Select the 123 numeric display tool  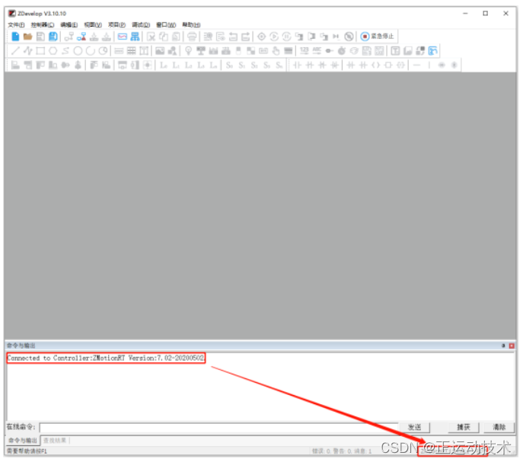point(305,51)
